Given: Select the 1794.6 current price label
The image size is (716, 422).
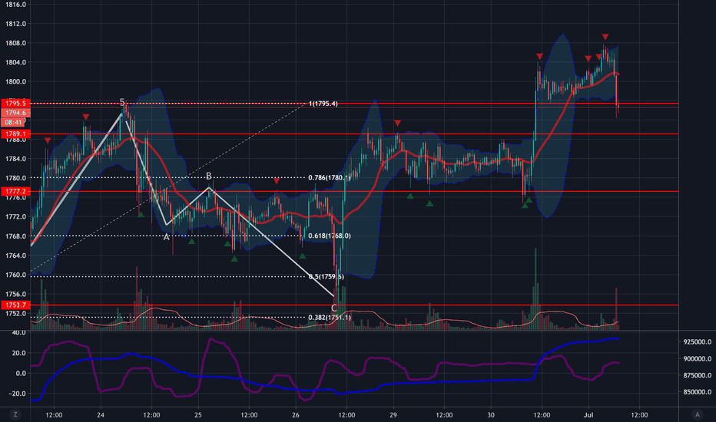Looking at the screenshot, I should click(x=16, y=113).
